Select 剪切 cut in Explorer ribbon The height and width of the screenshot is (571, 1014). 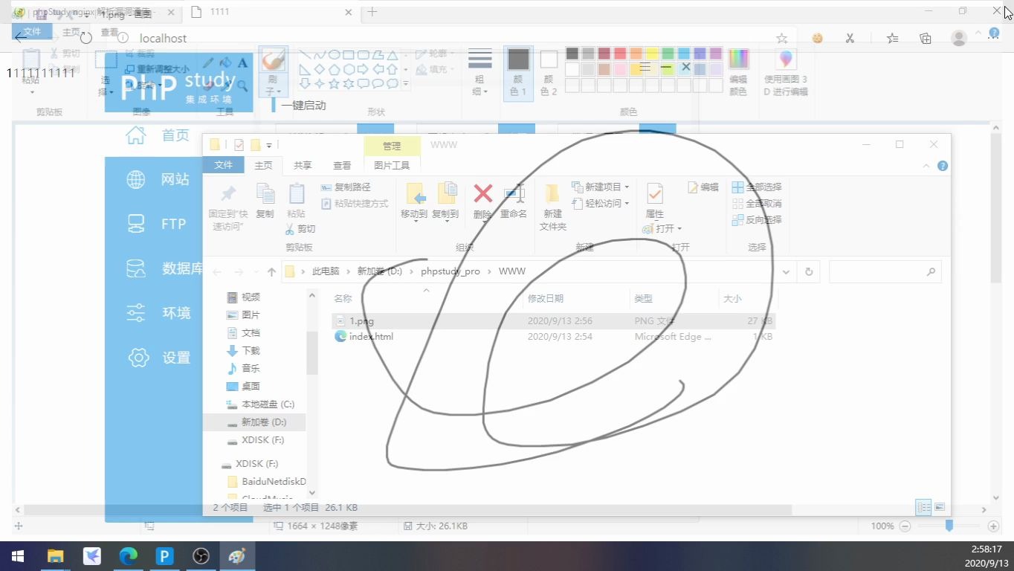[x=300, y=229]
